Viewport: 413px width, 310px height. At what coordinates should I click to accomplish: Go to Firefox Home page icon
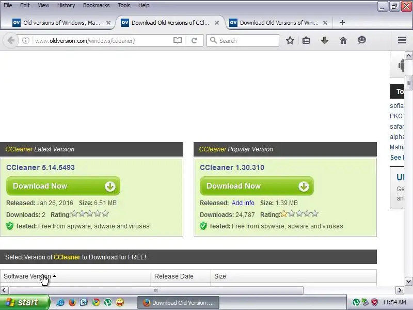(343, 40)
